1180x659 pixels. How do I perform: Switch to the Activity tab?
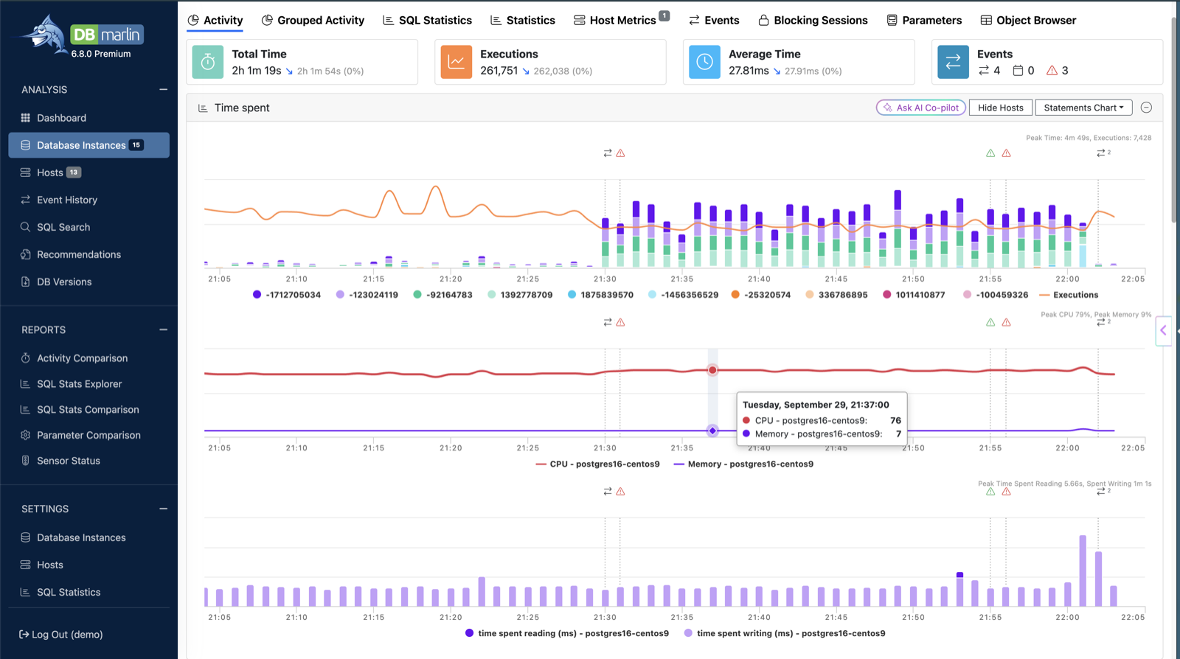(215, 20)
